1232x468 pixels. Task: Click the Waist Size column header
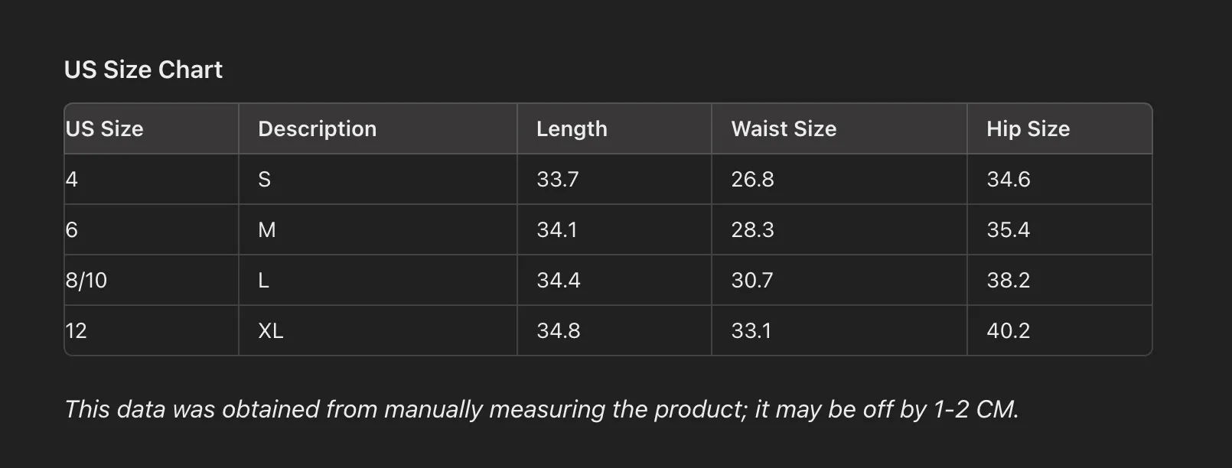tap(839, 128)
